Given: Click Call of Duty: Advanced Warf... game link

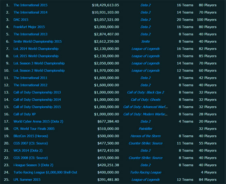Looking at the screenshot, I should 145,107.
